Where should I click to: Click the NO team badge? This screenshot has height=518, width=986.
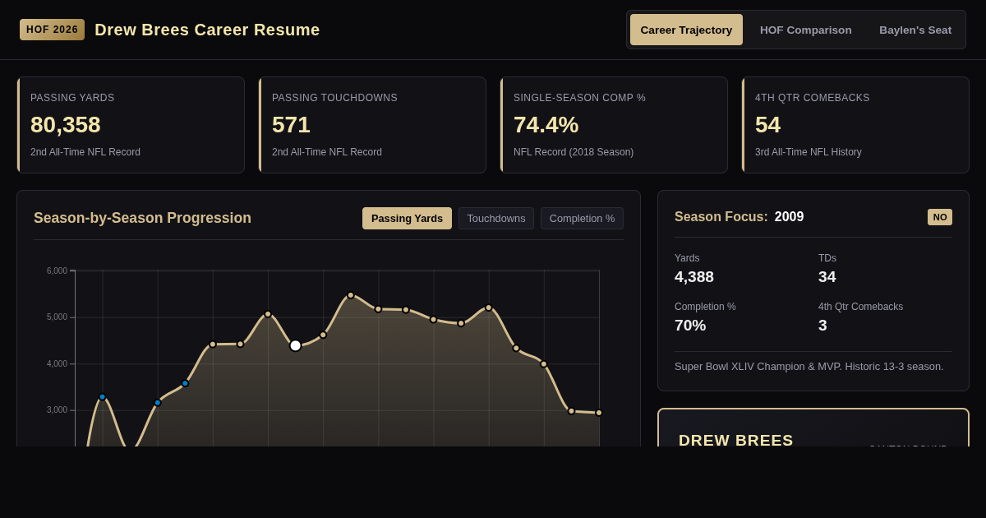tap(940, 217)
